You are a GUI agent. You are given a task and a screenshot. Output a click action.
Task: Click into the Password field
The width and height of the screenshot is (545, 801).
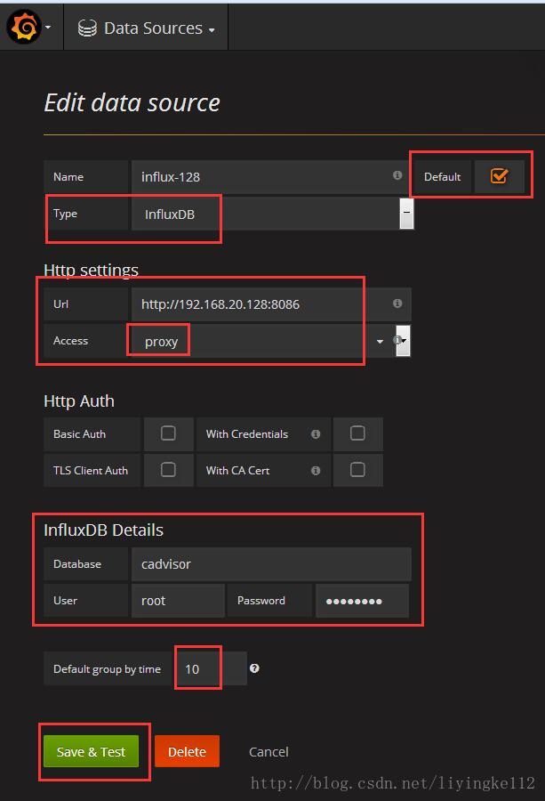pos(362,601)
